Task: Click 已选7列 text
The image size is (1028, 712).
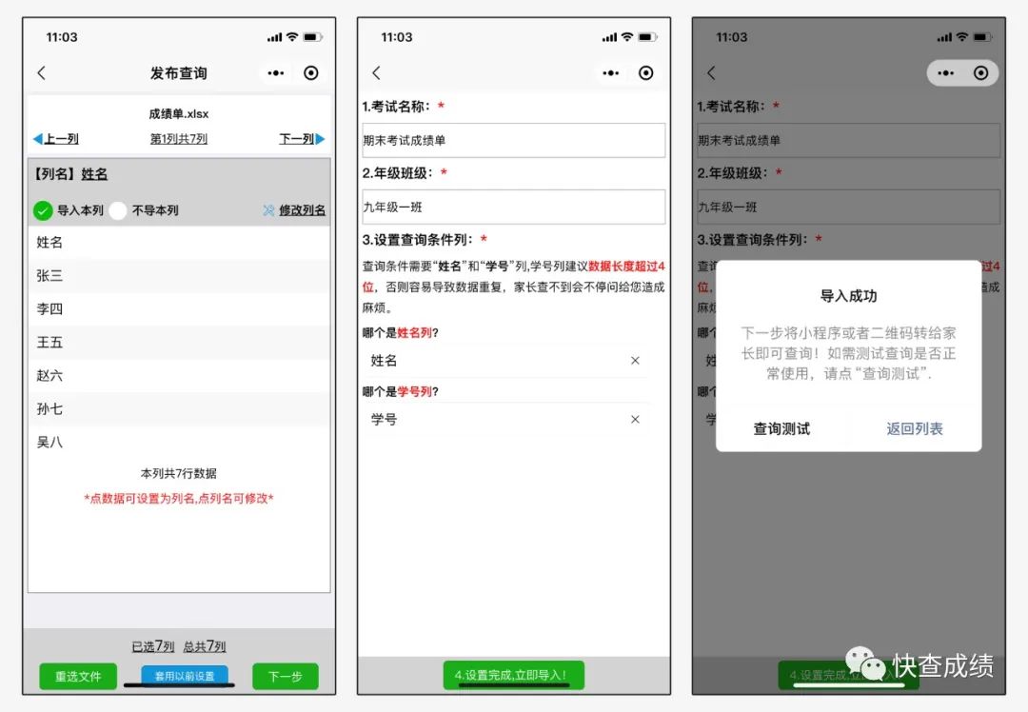Action: [152, 646]
